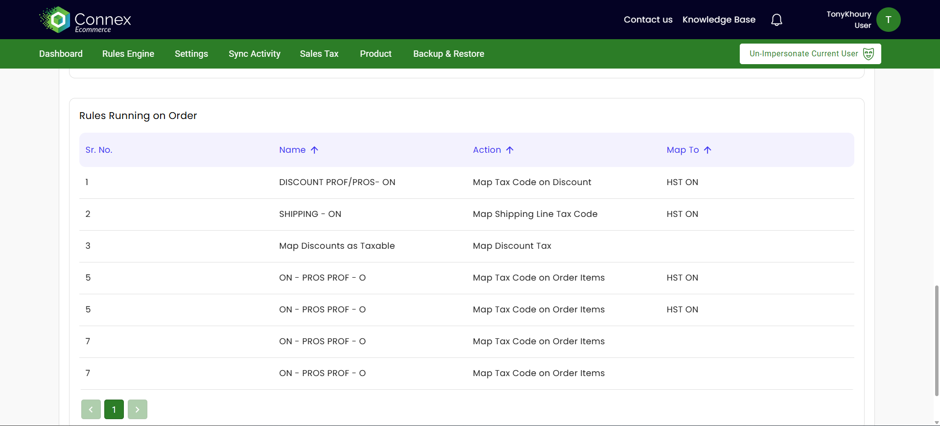Click the Name column sort arrow

tap(314, 150)
